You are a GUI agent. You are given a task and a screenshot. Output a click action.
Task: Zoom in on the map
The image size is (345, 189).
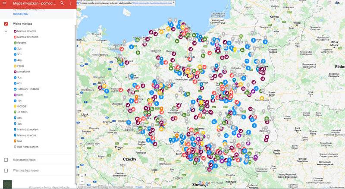(82, 176)
